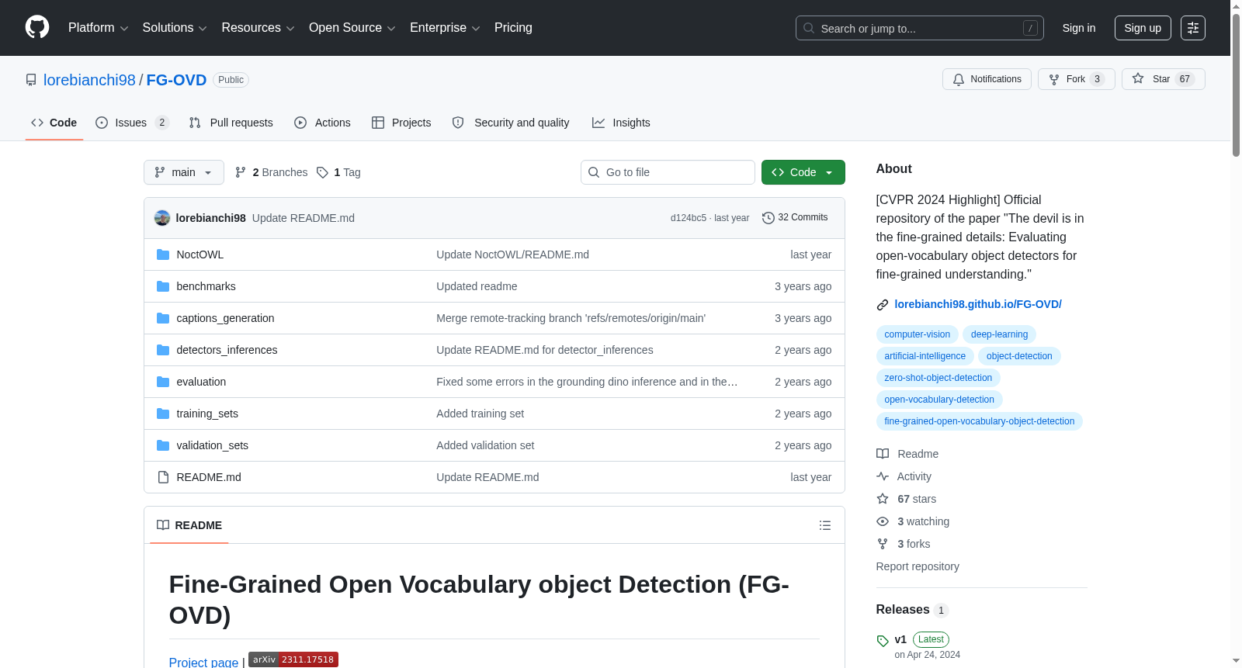Click the v1 release tag icon

[883, 641]
